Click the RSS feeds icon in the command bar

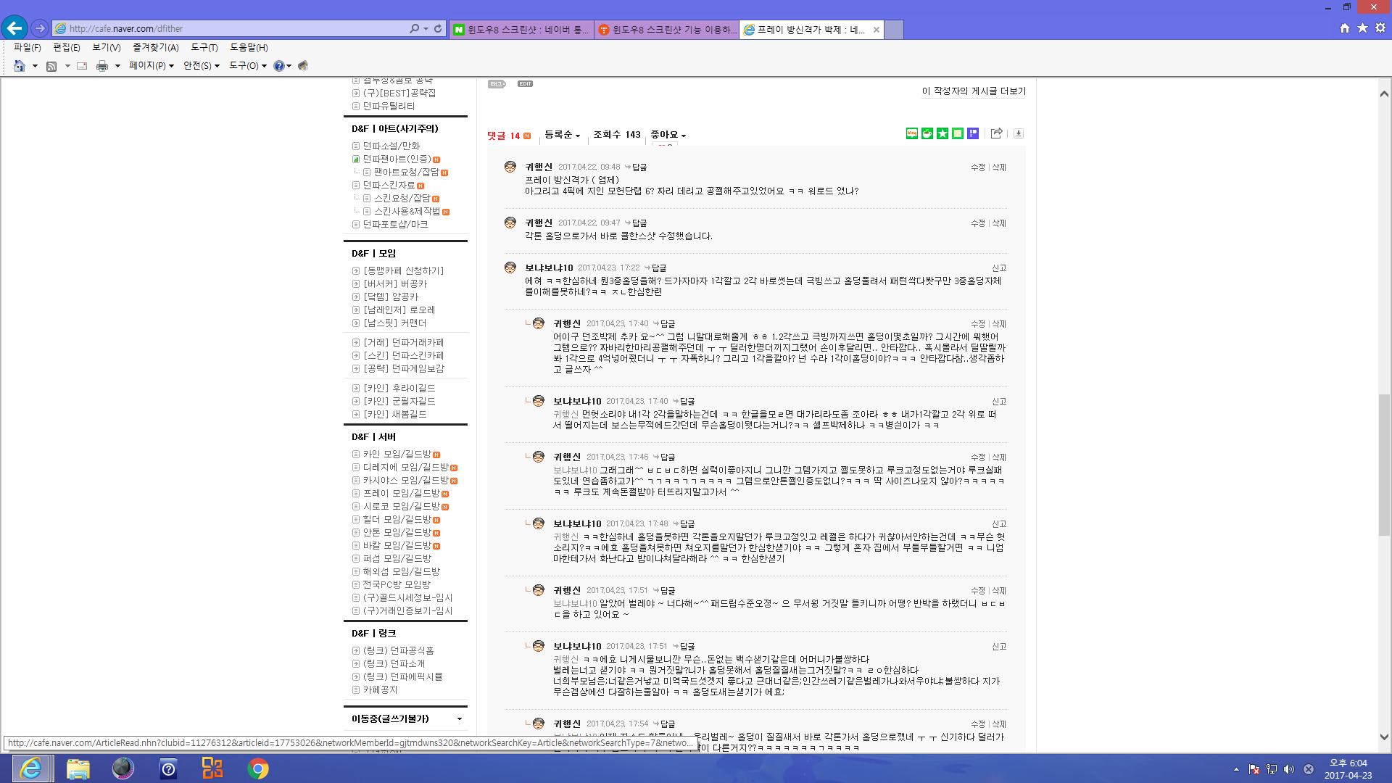coord(51,66)
